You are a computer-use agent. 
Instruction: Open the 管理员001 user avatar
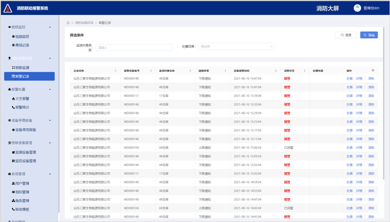(x=357, y=8)
